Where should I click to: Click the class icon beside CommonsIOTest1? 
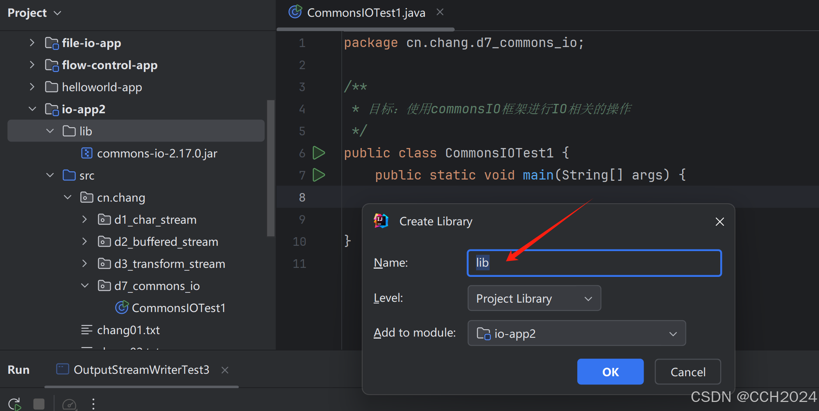point(122,308)
